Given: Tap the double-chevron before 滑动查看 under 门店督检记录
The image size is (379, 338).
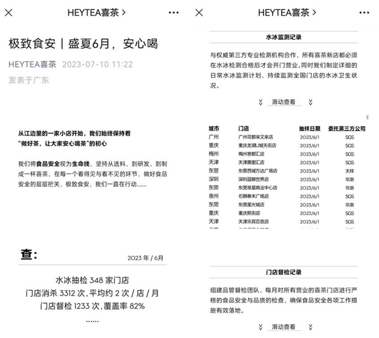Looking at the screenshot, I should click(x=260, y=327).
